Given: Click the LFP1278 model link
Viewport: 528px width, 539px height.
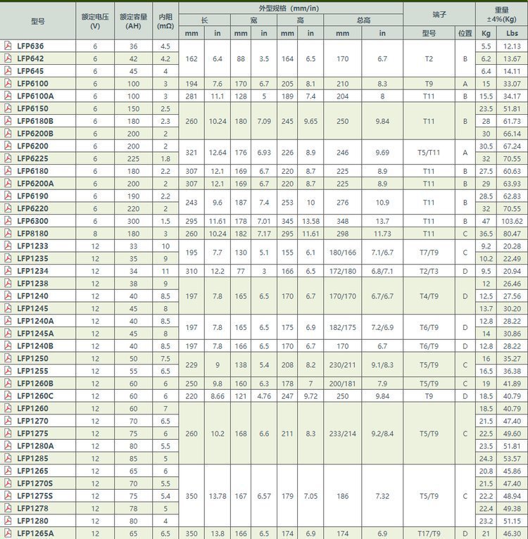Looking at the screenshot, I should coord(32,508).
